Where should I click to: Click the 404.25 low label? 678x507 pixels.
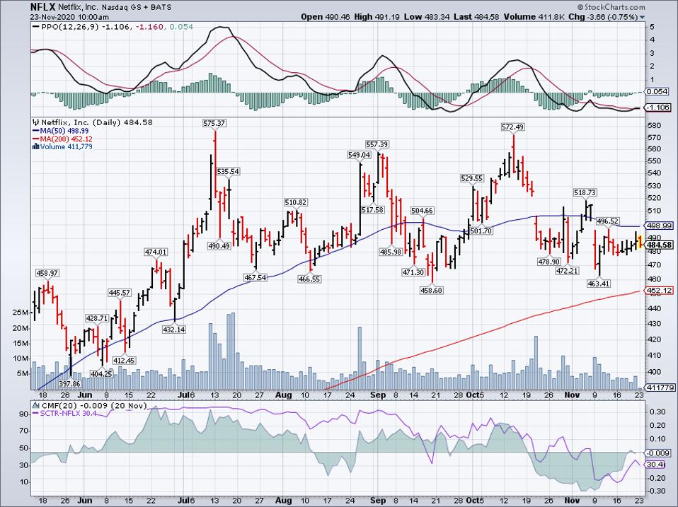point(101,374)
